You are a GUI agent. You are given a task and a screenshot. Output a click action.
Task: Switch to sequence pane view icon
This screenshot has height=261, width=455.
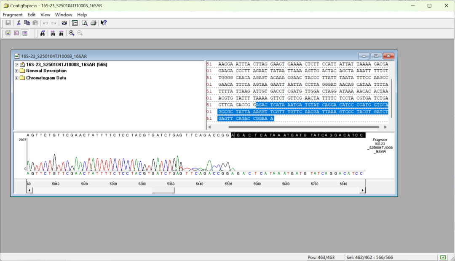click(x=16, y=33)
